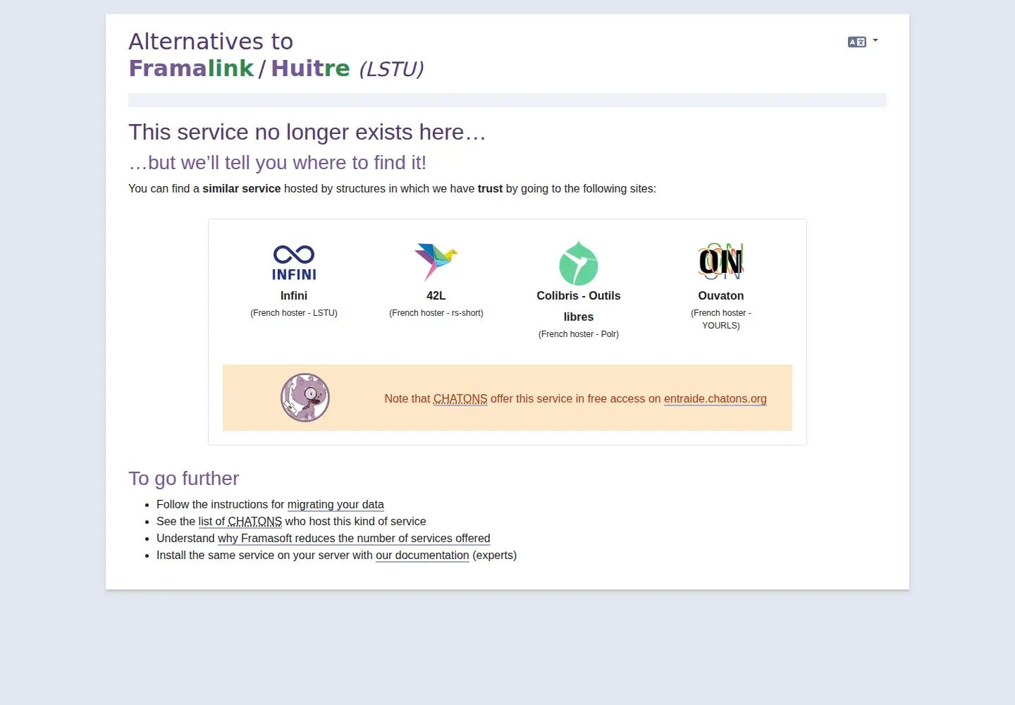
Task: Click the Infini infinity logo
Action: click(294, 262)
